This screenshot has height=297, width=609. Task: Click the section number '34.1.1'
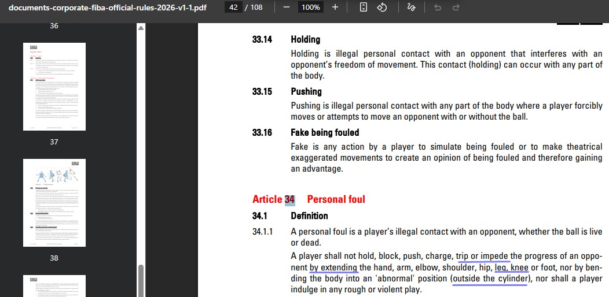(263, 232)
